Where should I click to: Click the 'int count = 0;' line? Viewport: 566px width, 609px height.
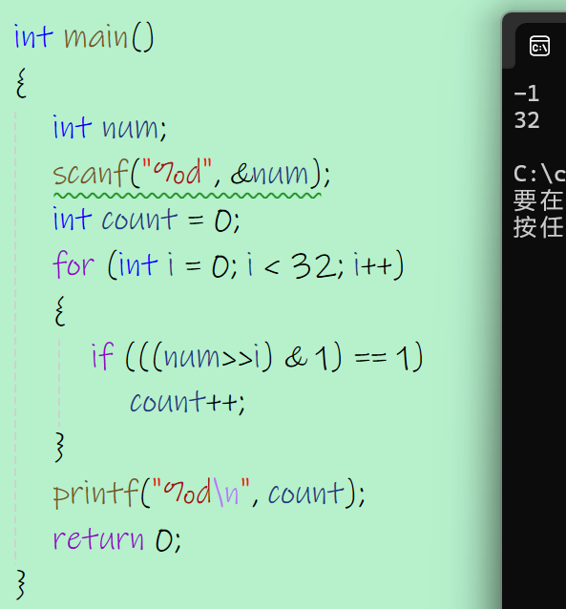point(146,219)
